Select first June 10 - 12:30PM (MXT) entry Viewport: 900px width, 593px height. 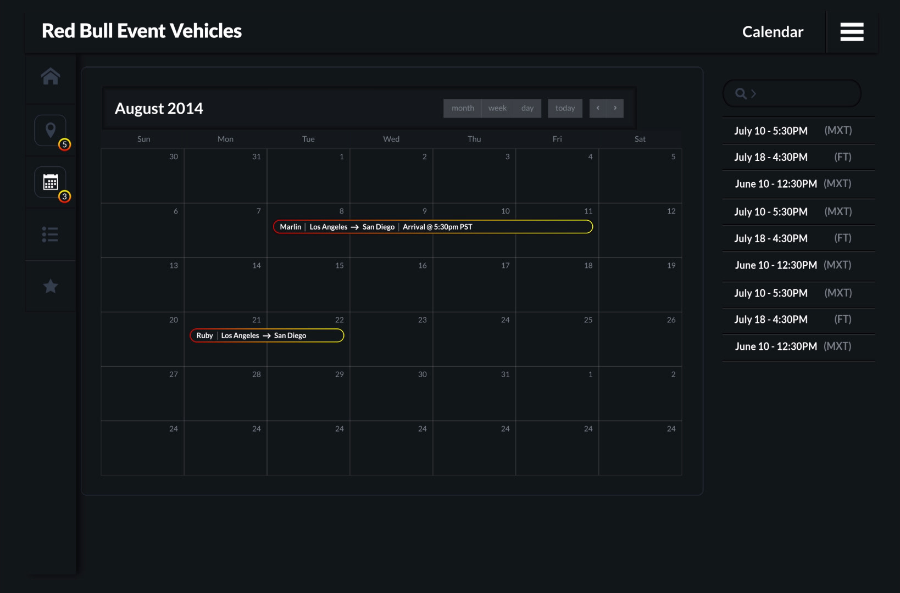click(798, 184)
